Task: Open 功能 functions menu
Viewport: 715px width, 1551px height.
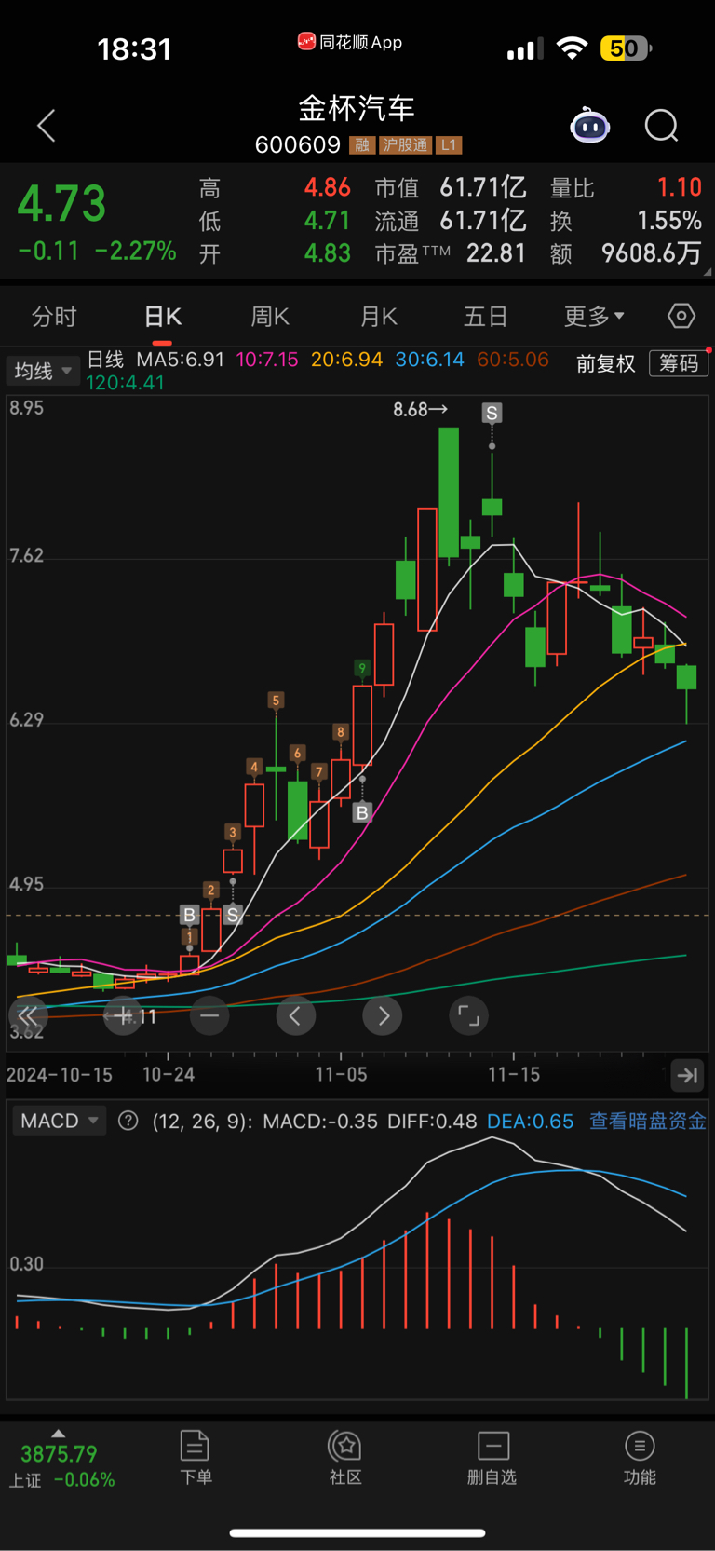Action: [640, 1458]
